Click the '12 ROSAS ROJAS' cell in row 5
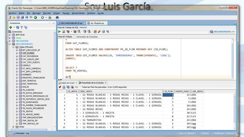 coord(120,109)
